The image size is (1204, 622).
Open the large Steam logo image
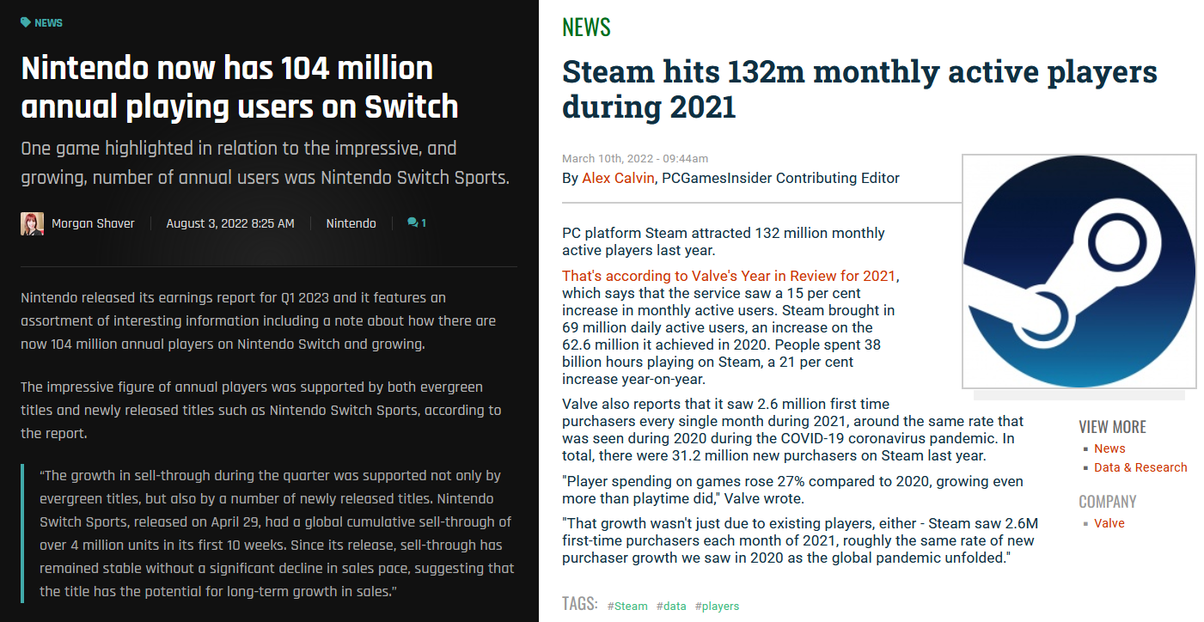pos(1079,271)
